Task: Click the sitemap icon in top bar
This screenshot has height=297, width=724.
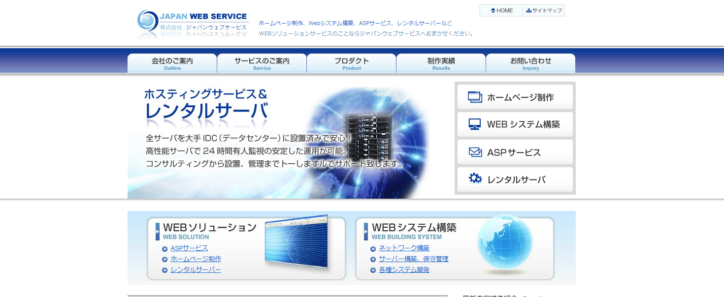Action: 528,10
